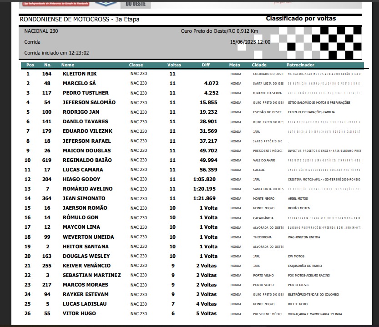Image resolution: width=379 pixels, height=327 pixels.
Task: Click the 'DO OESTE' logo at top
Action: [x=135, y=4]
